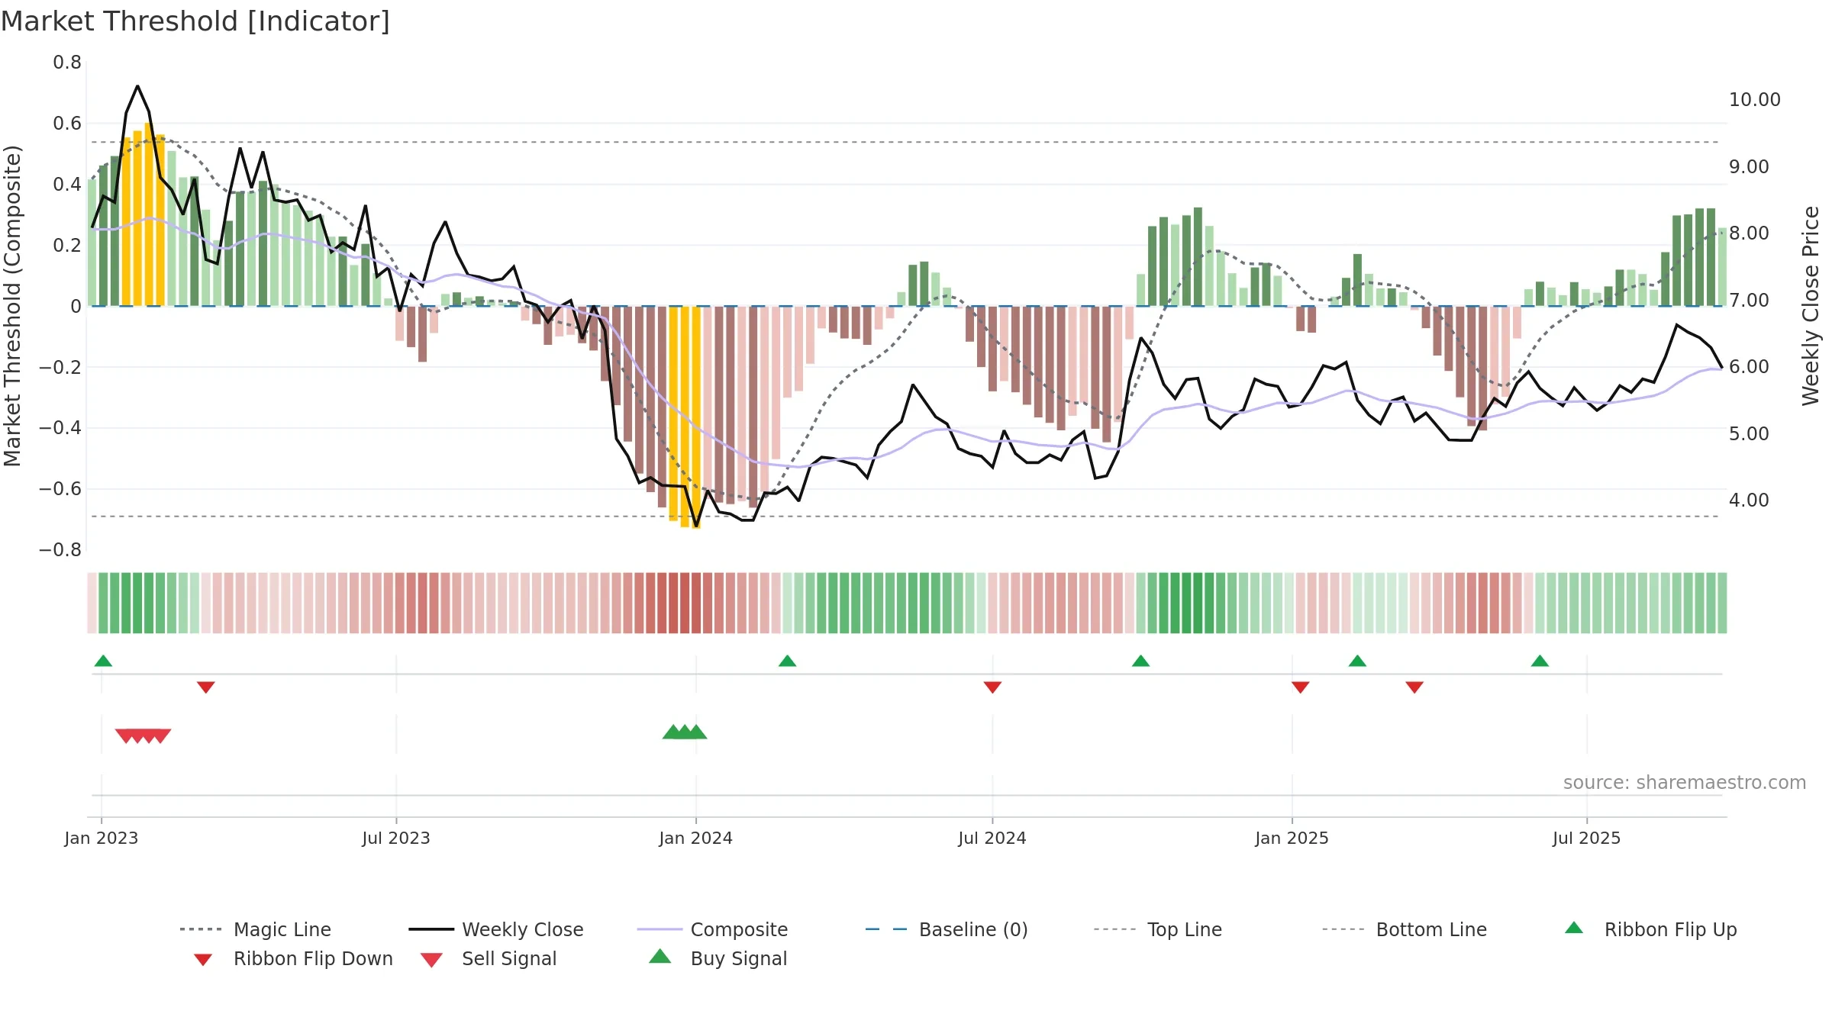Click the red triangle icon in Sell Signal legend
This screenshot has width=1832, height=1030.
(x=431, y=960)
